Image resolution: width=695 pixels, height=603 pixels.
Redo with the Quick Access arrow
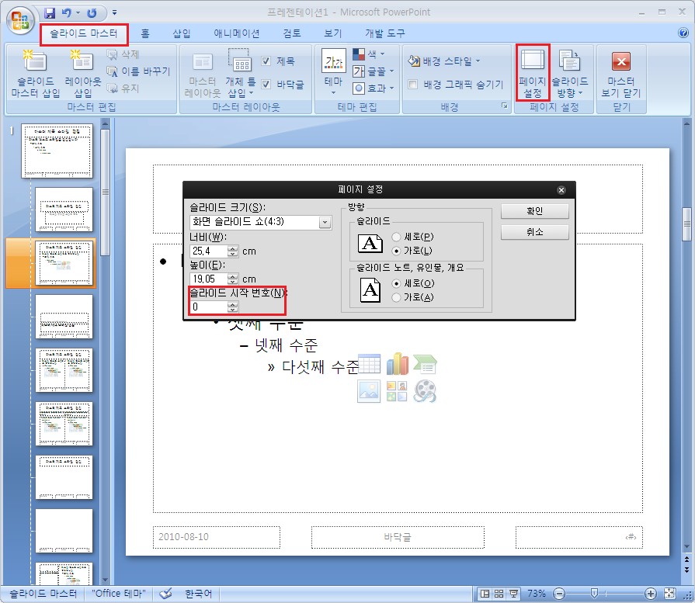92,13
